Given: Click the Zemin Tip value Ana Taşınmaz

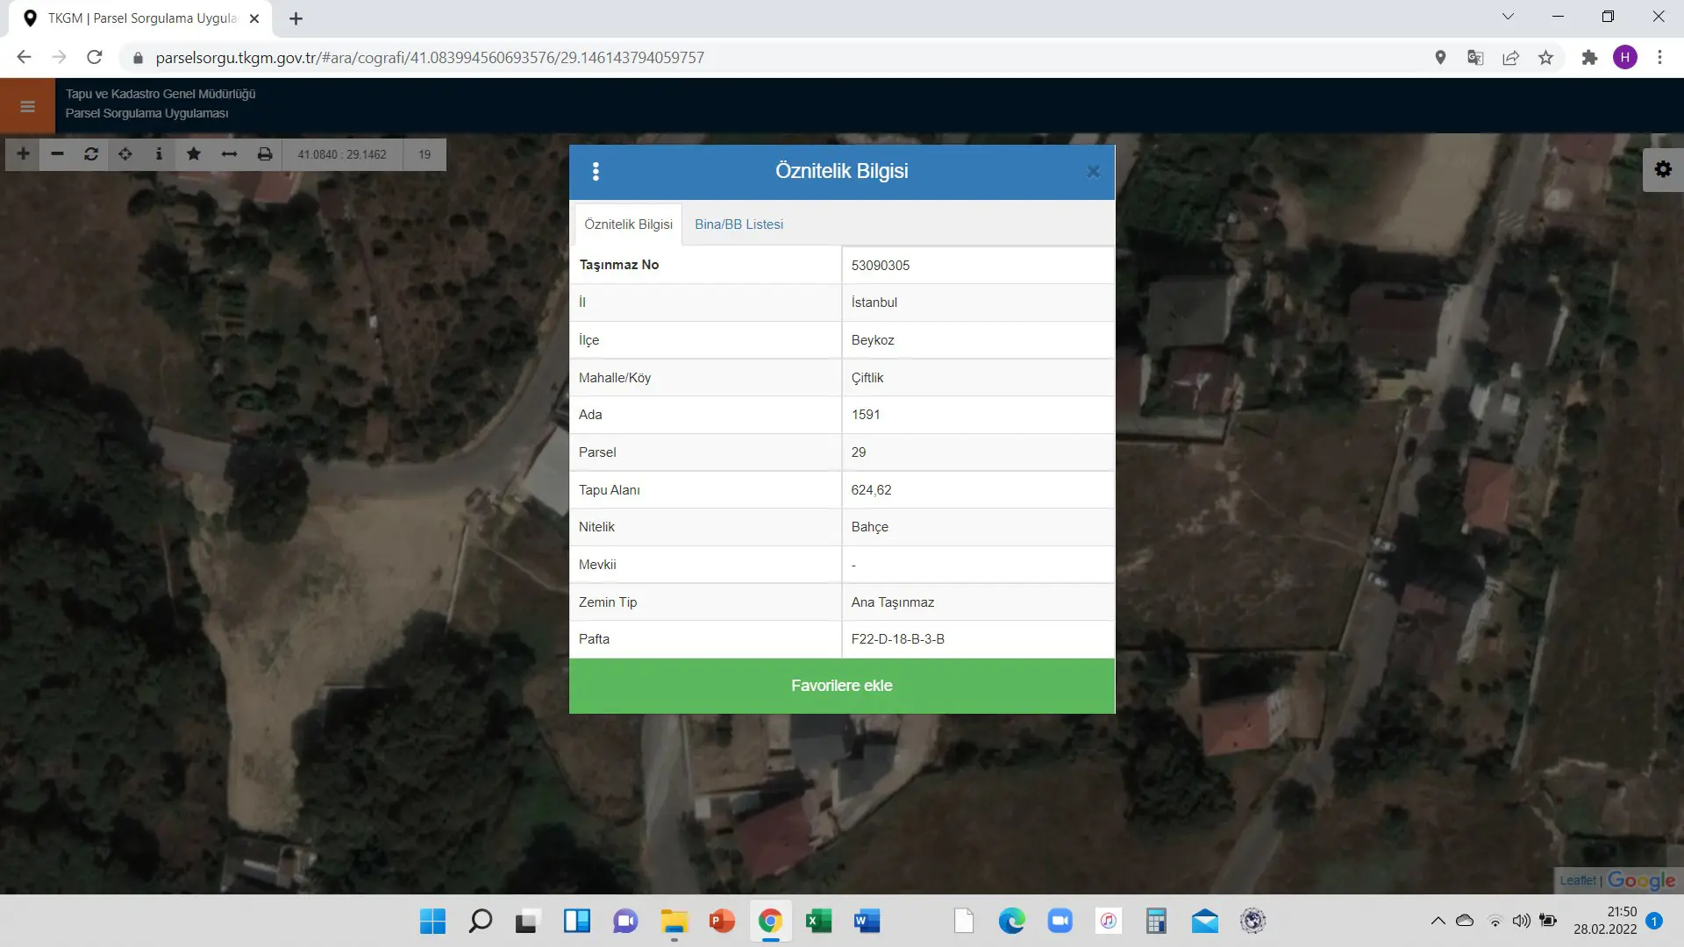Looking at the screenshot, I should [892, 602].
